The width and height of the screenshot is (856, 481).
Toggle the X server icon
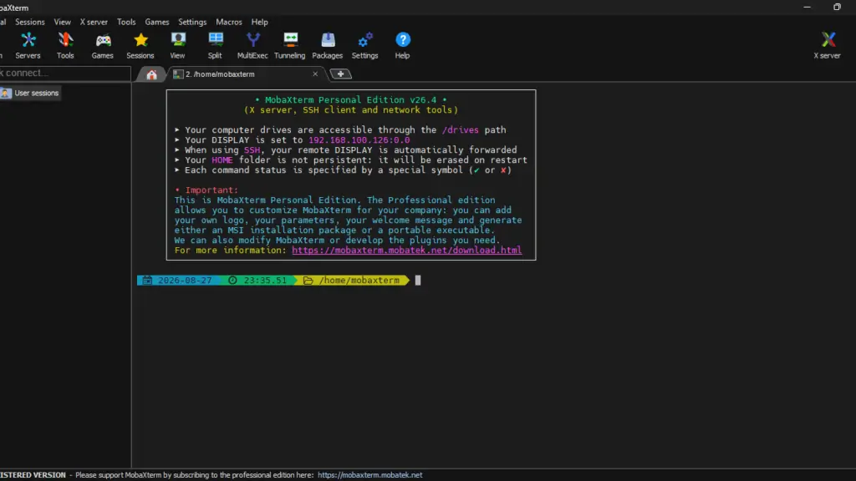(828, 45)
